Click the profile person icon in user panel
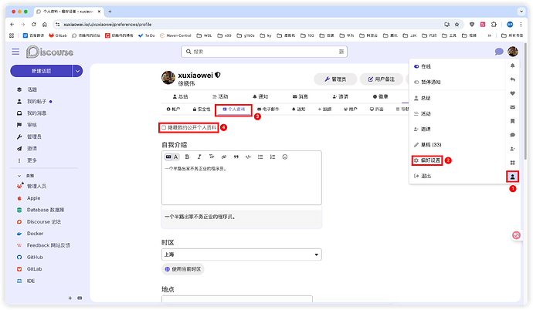This screenshot has width=533, height=310. pyautogui.click(x=512, y=177)
